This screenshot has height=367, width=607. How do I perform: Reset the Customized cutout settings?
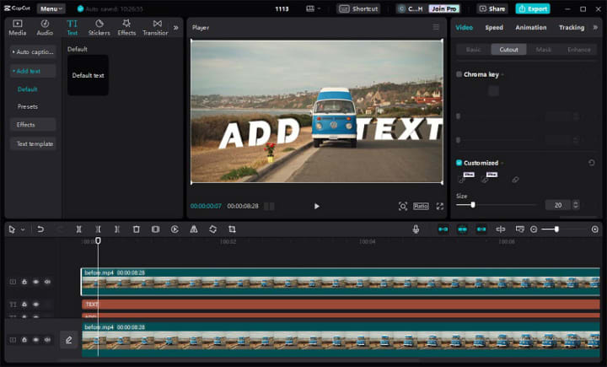591,163
